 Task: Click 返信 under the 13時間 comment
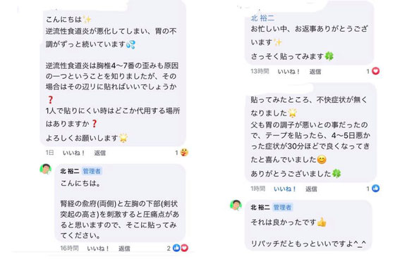[x=315, y=72]
